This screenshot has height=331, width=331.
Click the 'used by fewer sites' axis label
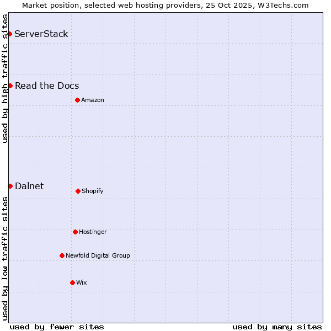(57, 327)
